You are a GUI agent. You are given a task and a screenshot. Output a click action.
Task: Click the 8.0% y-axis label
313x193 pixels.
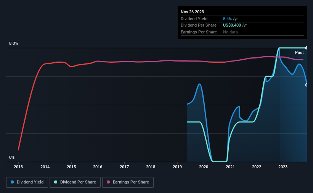point(13,43)
